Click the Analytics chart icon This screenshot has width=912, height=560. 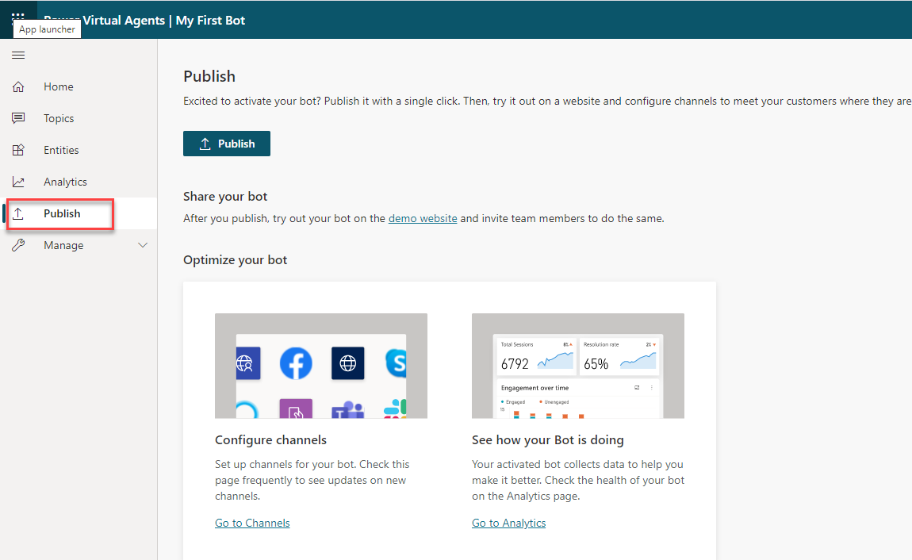click(x=18, y=182)
